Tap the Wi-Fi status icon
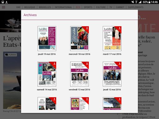The width and height of the screenshot is (159, 119). point(136,2)
